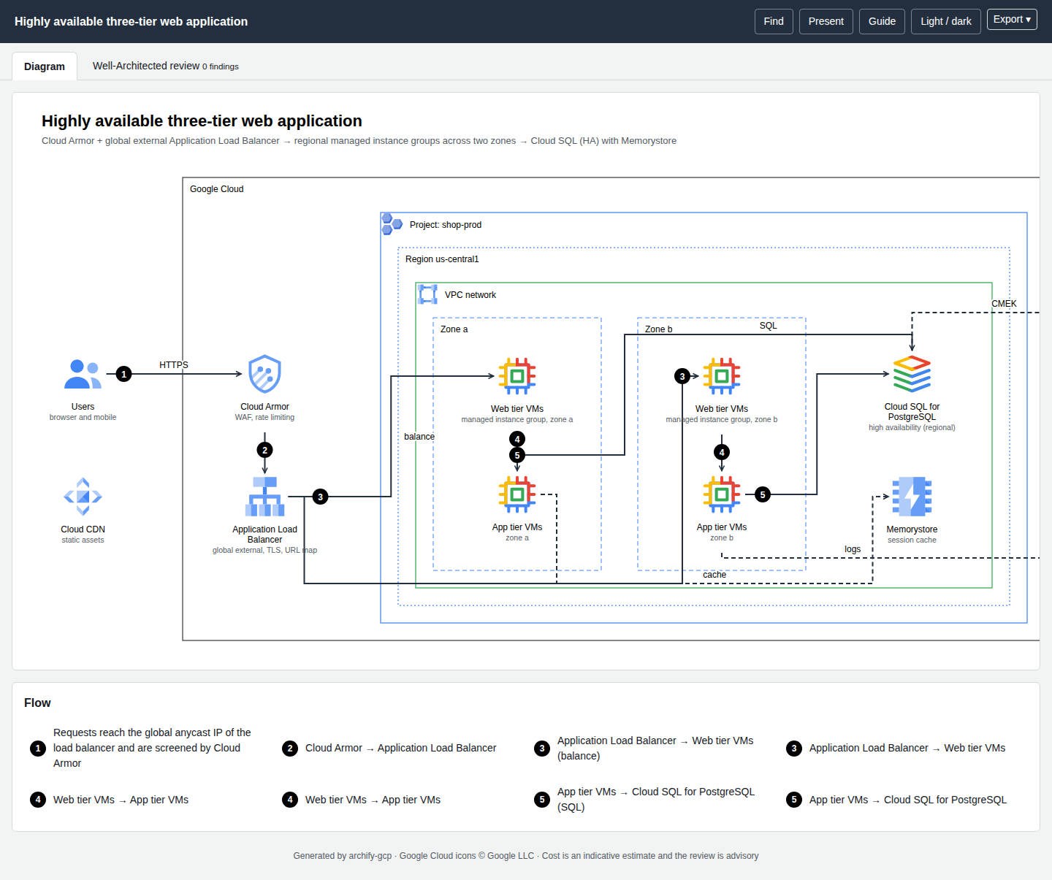Click the Web tier VMs icon in Zone a
Screen dimensions: 1052x880
pos(517,376)
